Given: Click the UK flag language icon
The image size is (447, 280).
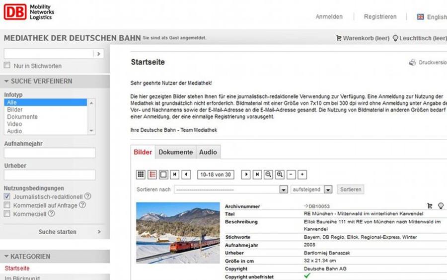Looking at the screenshot, I should (x=420, y=17).
